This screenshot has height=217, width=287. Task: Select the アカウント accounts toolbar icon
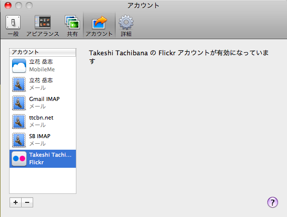tap(99, 26)
